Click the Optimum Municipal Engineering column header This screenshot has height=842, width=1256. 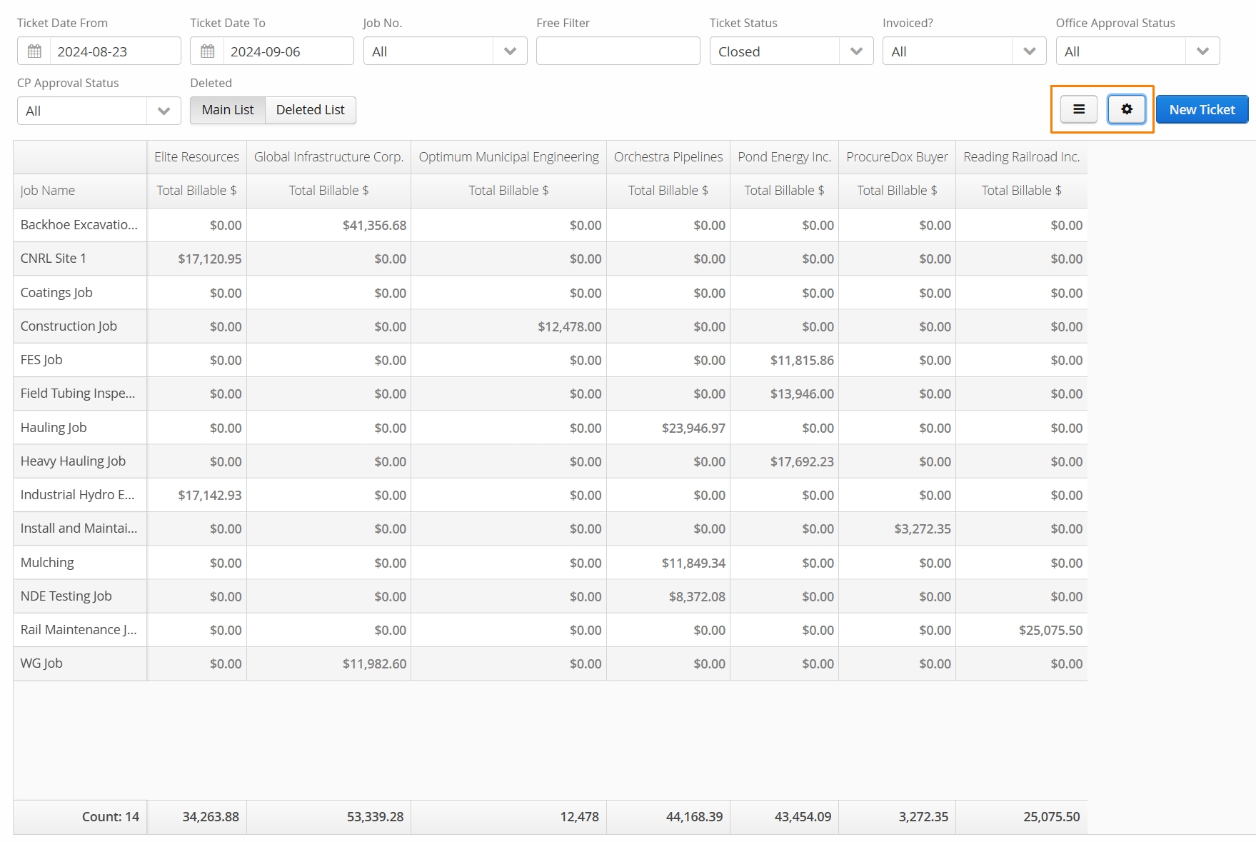click(508, 157)
